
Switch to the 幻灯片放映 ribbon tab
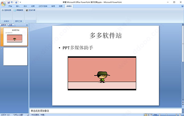[43, 6]
